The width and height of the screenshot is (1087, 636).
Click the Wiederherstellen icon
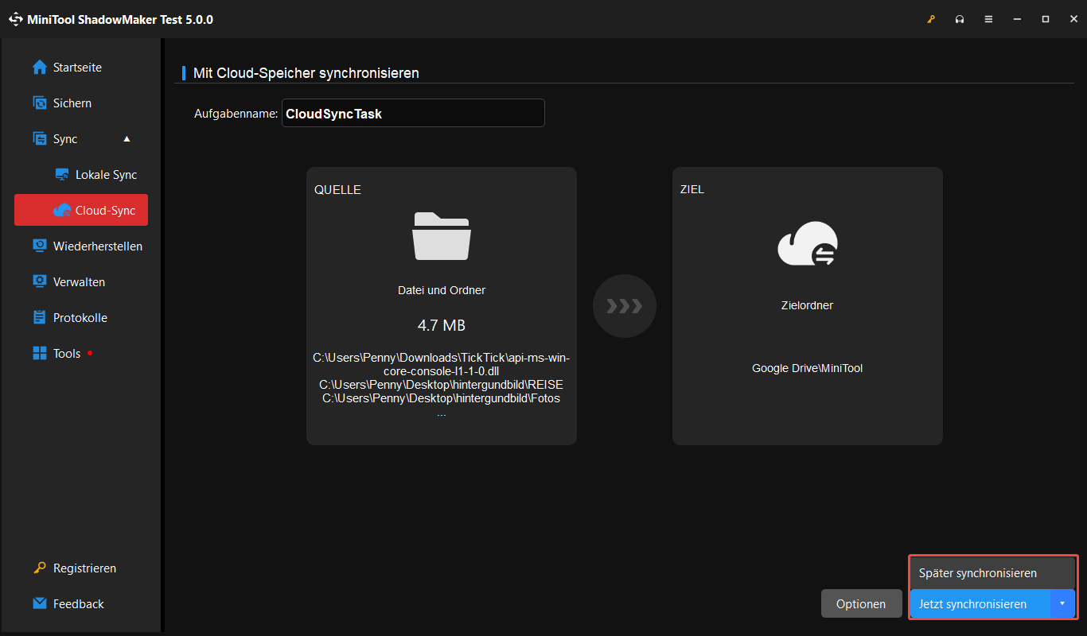(x=40, y=246)
